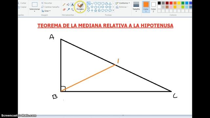Screen dimensions: 210x118
Task: Choose the Hexagon shape
Action: [x=99, y=7]
